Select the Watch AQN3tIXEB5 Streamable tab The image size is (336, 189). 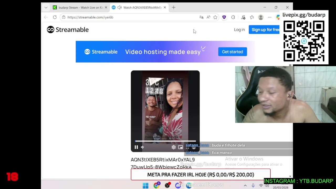[139, 7]
